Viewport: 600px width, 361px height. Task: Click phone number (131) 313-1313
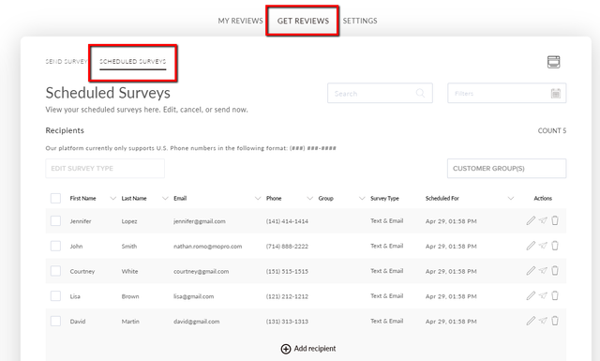(287, 322)
